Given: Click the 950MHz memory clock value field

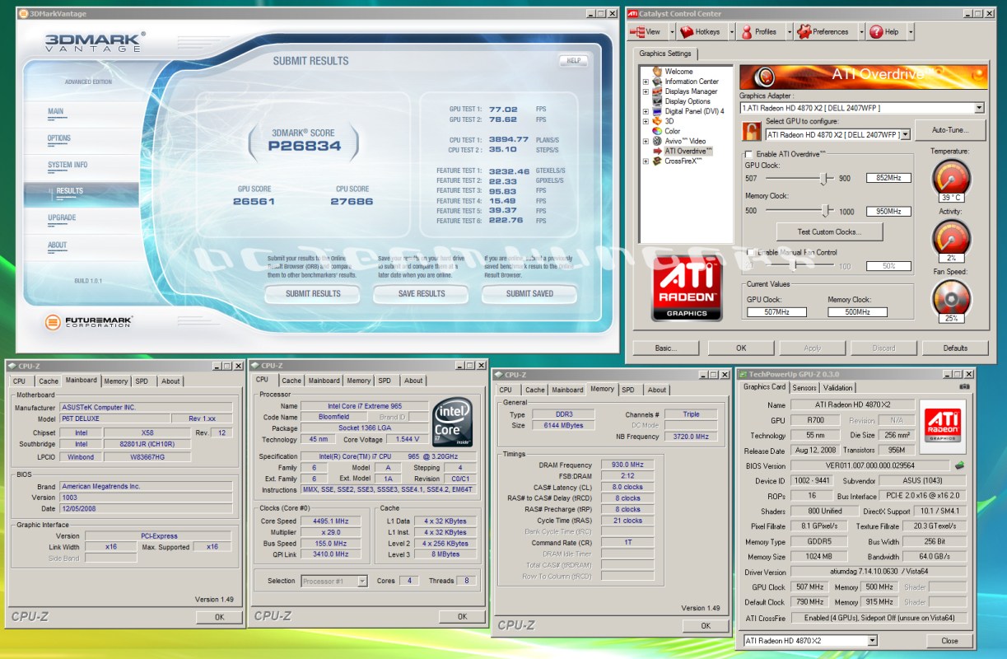Looking at the screenshot, I should (888, 211).
